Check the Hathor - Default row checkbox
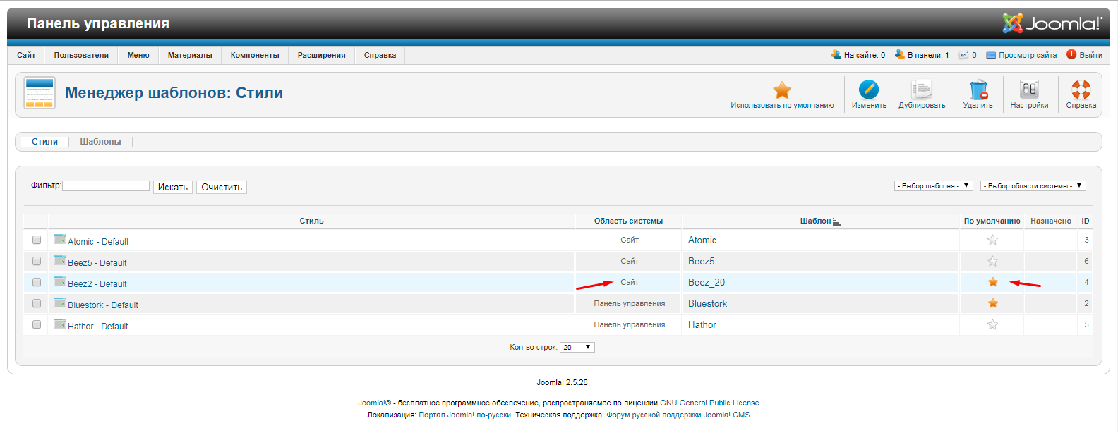Image resolution: width=1118 pixels, height=433 pixels. pos(37,325)
